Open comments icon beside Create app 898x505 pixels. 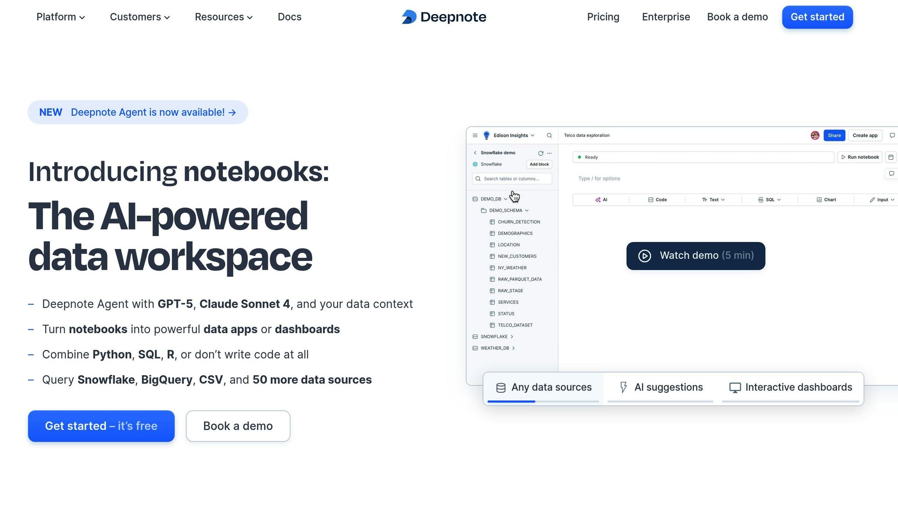(x=892, y=135)
